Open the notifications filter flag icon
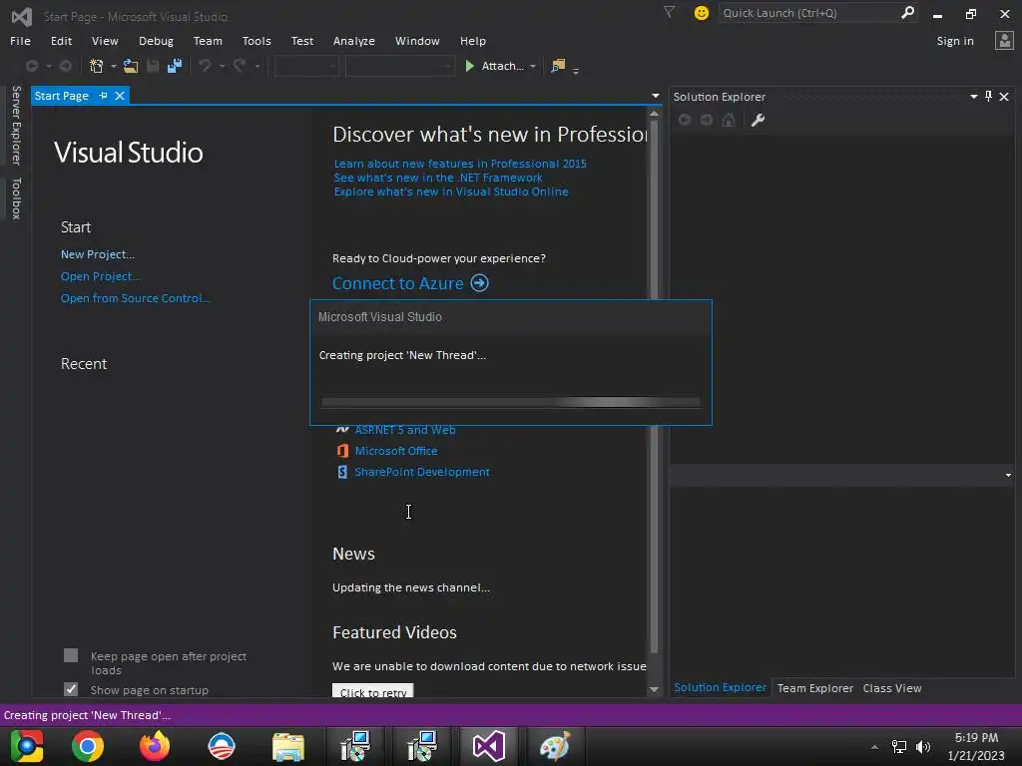This screenshot has height=766, width=1022. pos(669,12)
